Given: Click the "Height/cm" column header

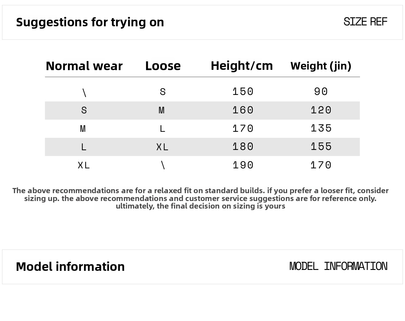Looking at the screenshot, I should point(241,66).
